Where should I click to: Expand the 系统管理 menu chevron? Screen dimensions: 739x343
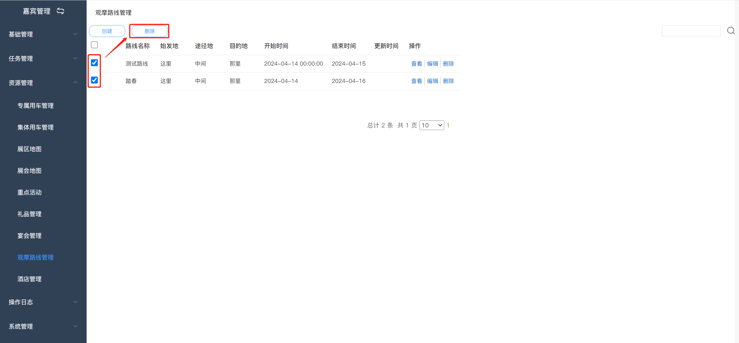tap(75, 326)
